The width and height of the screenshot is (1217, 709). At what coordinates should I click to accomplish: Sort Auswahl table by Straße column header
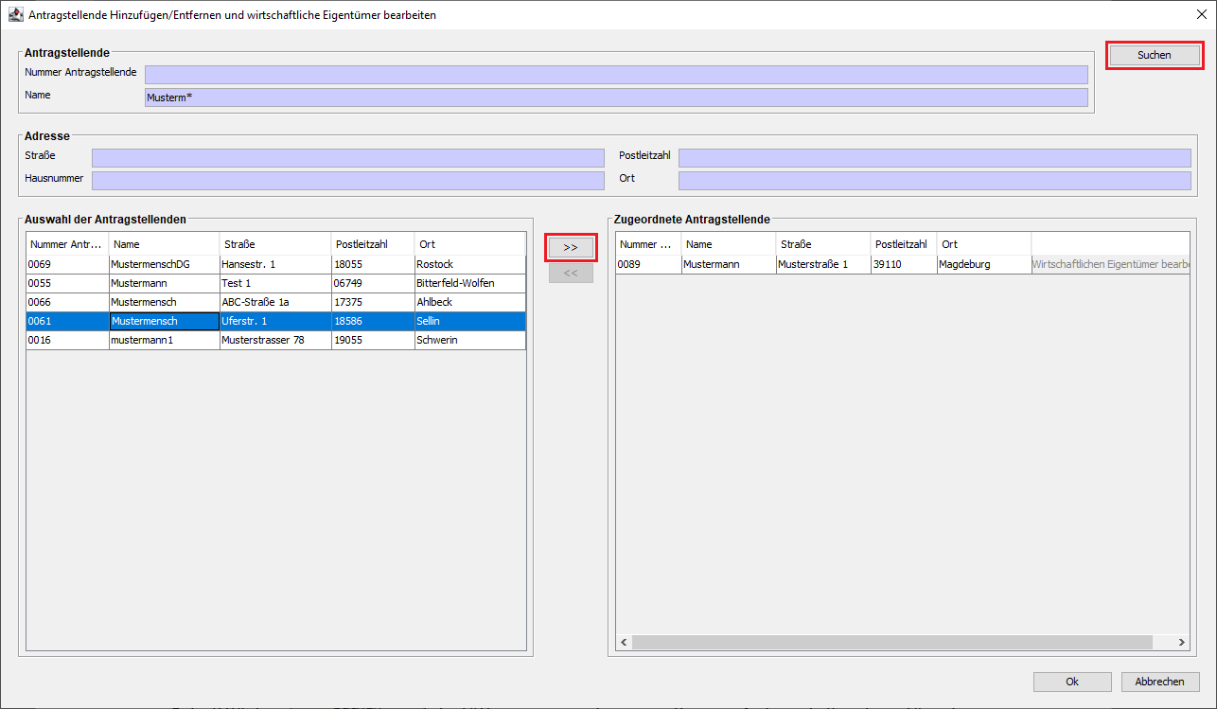coord(276,244)
